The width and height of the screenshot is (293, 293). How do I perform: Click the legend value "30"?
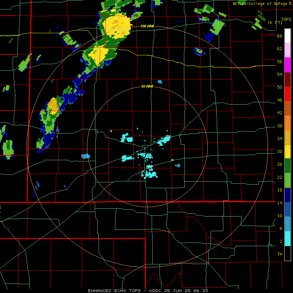point(280,151)
